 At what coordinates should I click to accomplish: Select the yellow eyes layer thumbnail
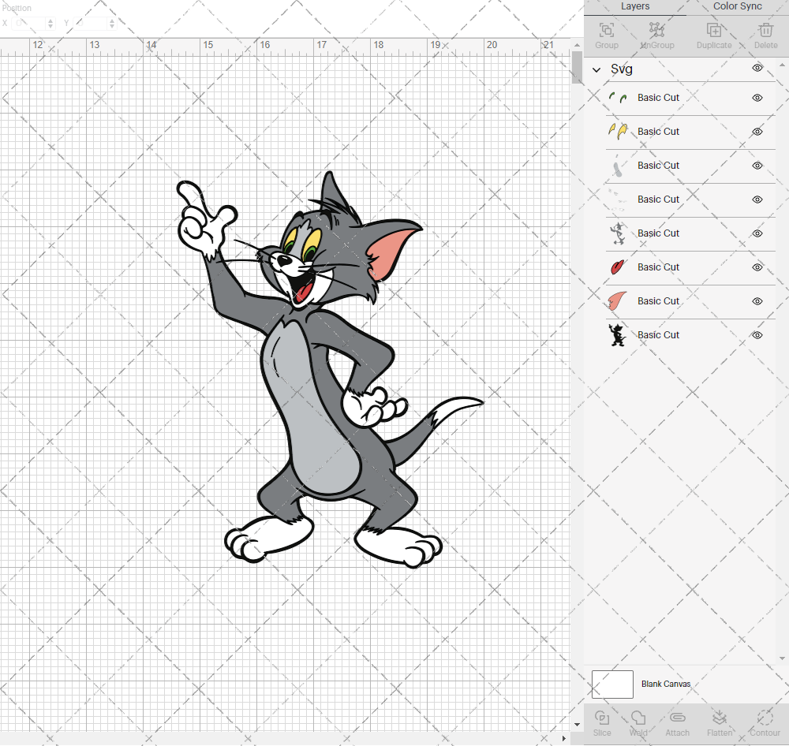click(618, 131)
